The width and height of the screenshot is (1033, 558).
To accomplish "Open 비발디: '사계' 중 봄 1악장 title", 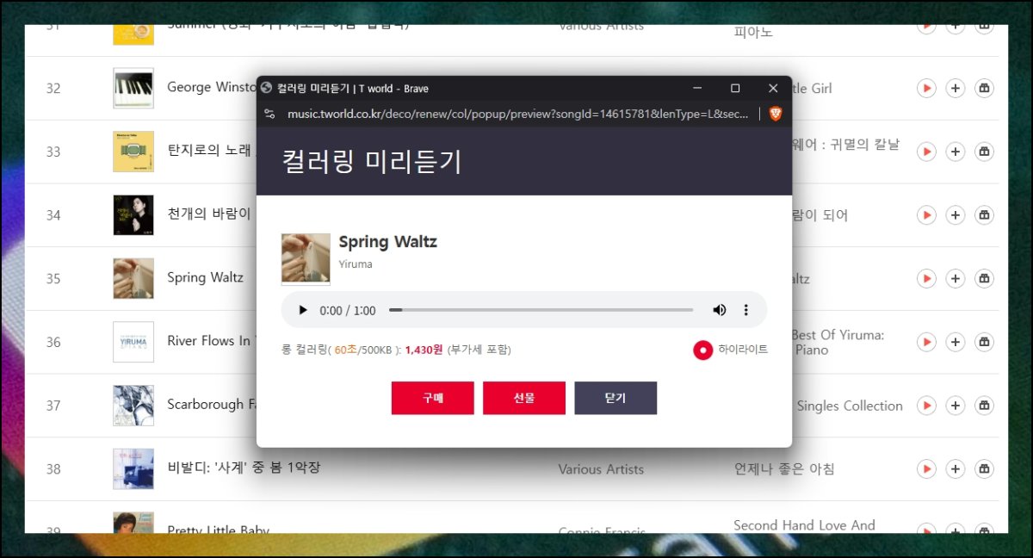I will (x=244, y=468).
